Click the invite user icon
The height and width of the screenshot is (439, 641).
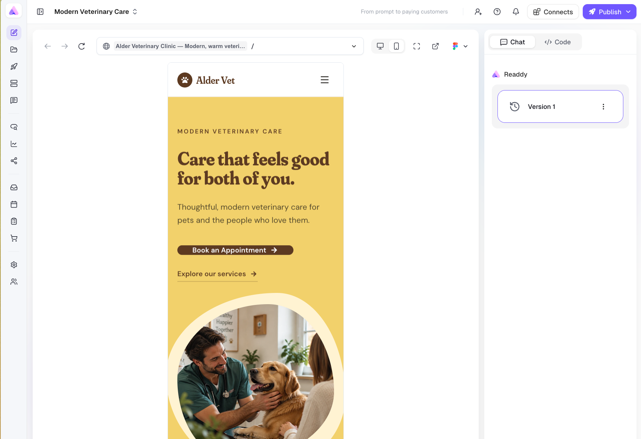[x=478, y=12]
